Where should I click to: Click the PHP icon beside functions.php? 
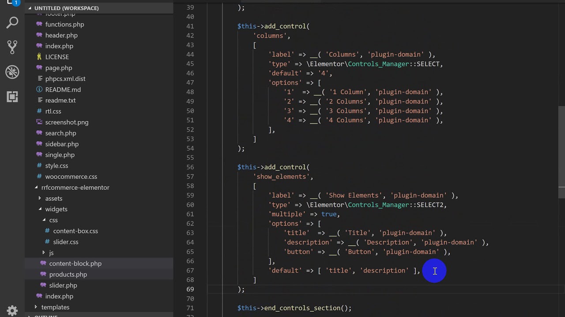tap(39, 24)
